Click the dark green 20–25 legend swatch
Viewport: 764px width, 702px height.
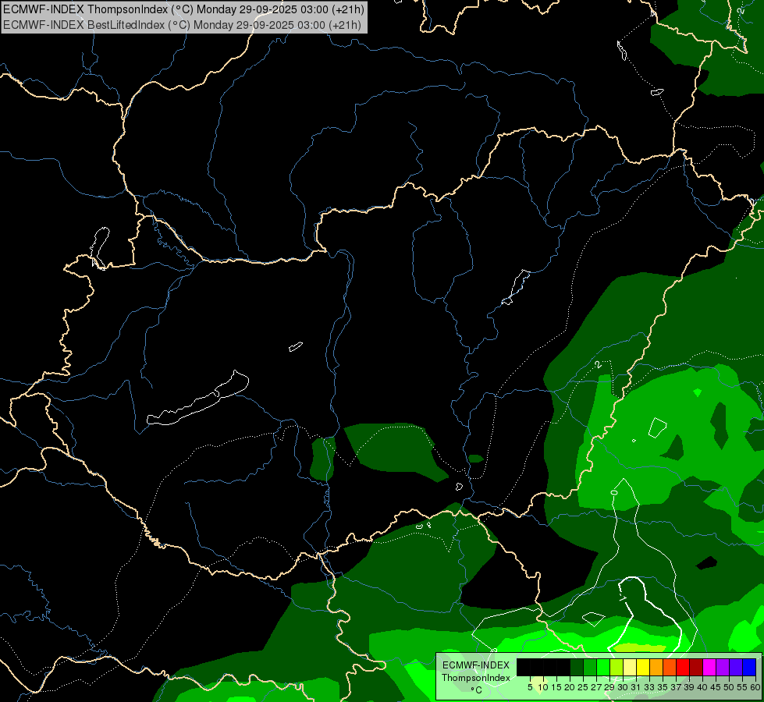click(577, 667)
